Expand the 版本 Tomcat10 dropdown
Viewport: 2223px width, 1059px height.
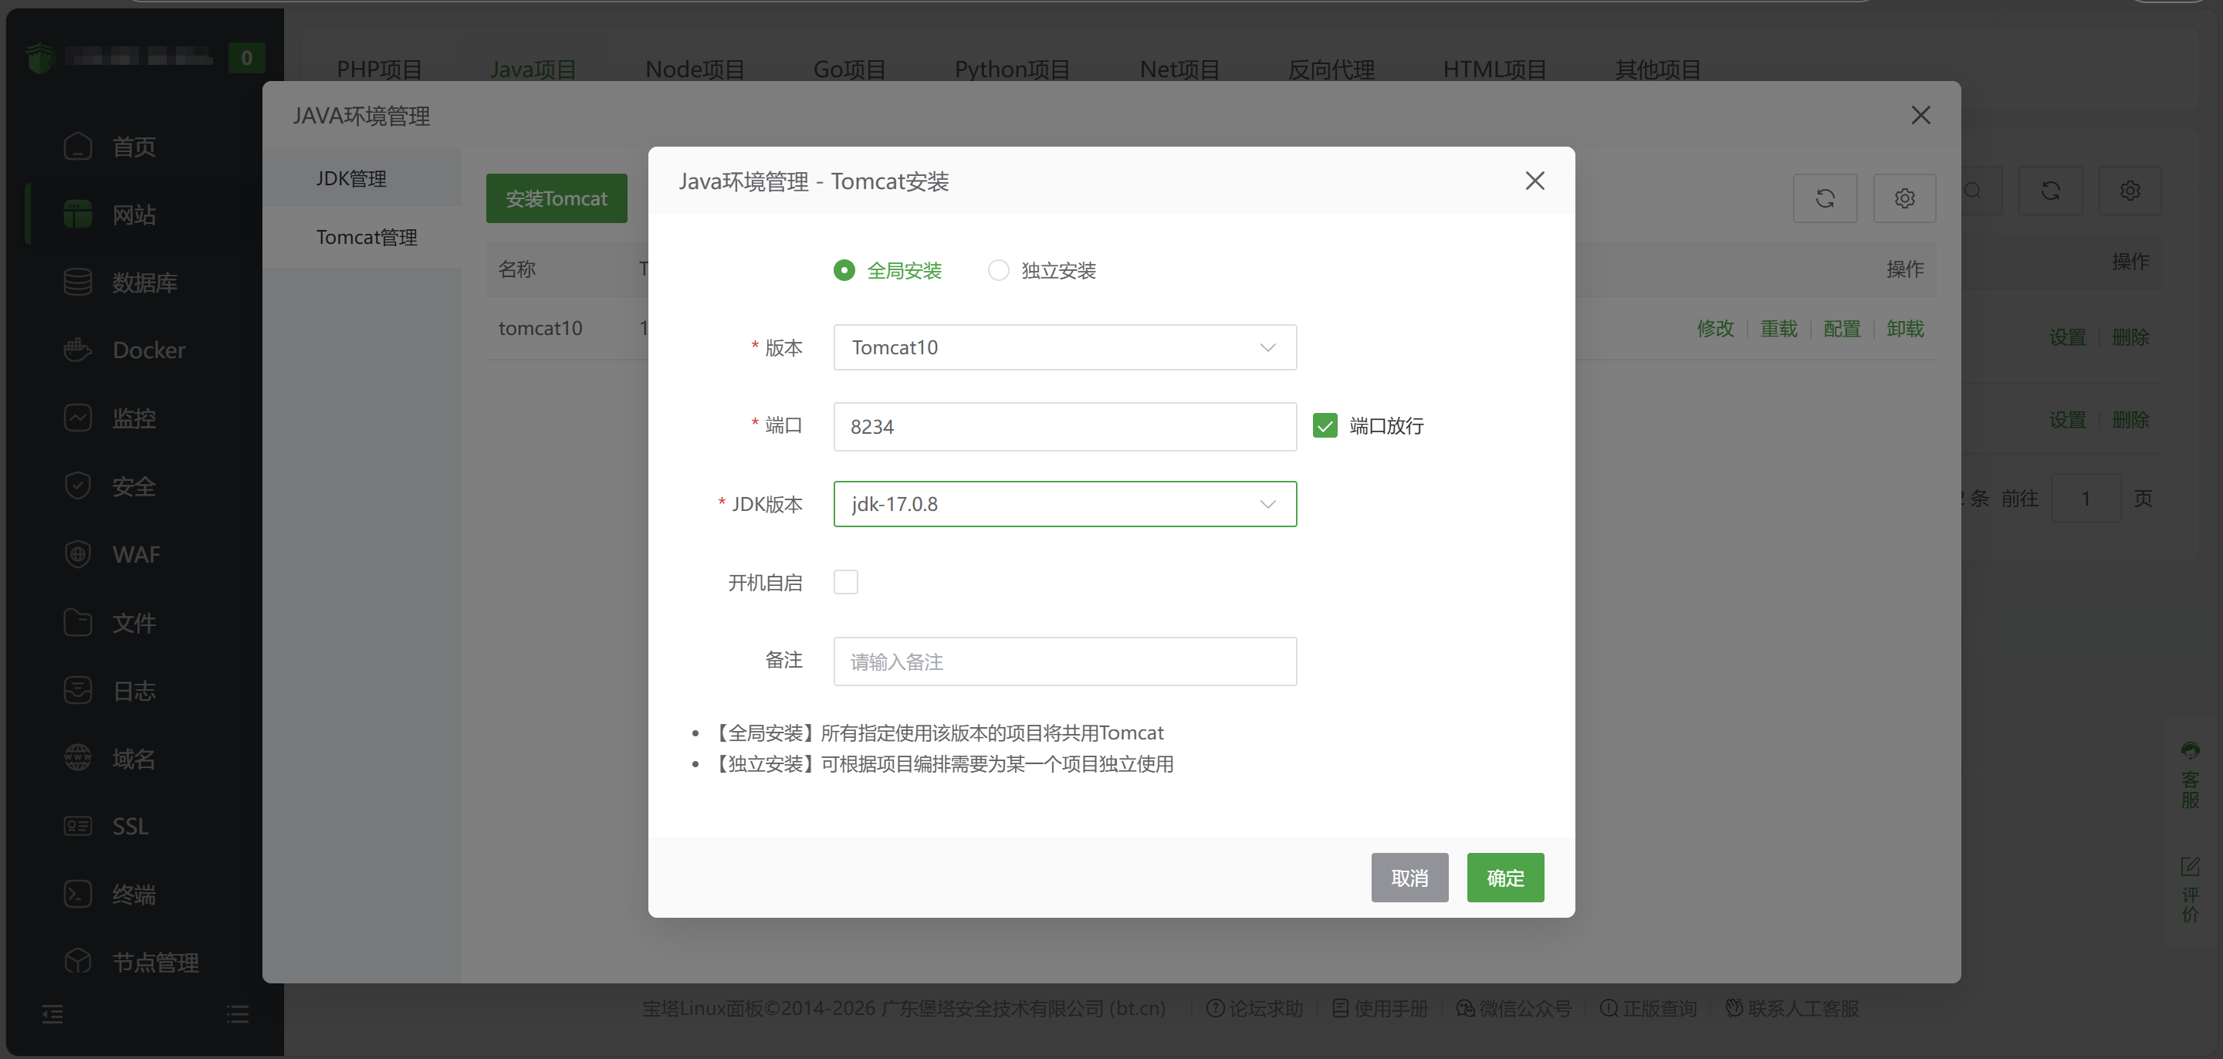click(1064, 347)
